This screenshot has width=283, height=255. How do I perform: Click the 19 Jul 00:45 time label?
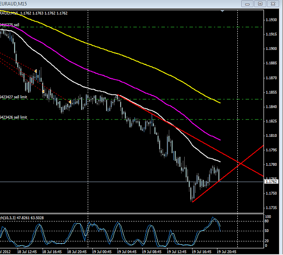[x=102, y=251]
